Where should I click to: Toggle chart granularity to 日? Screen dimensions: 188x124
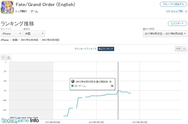click(184, 49)
